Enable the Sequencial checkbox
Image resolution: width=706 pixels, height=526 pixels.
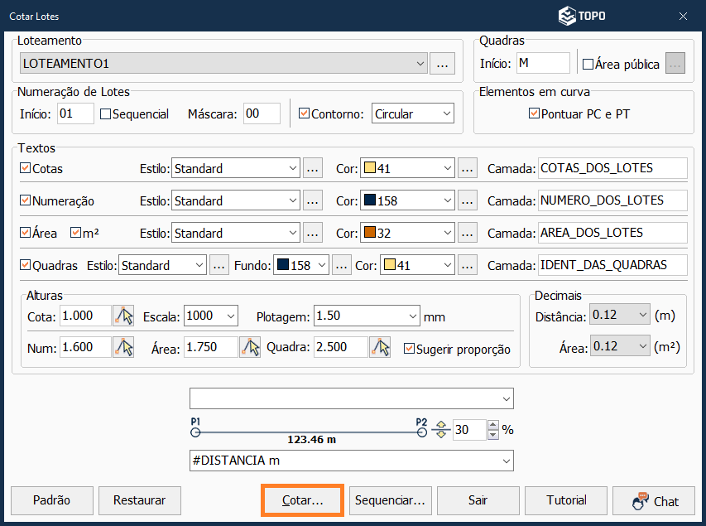click(x=106, y=114)
